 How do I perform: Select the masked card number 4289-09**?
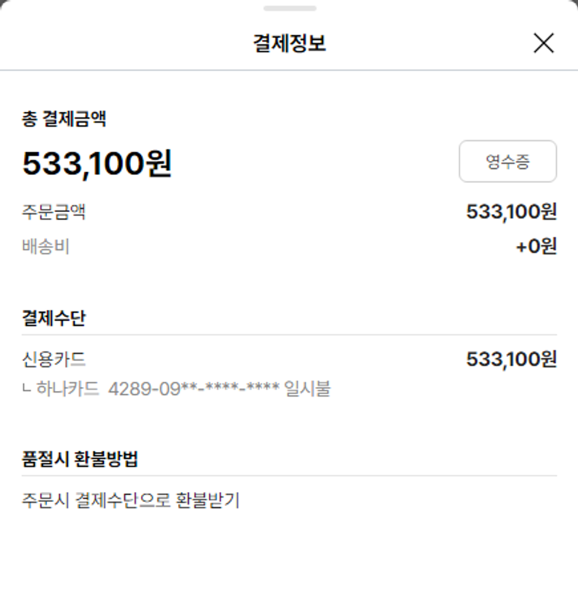coord(193,389)
